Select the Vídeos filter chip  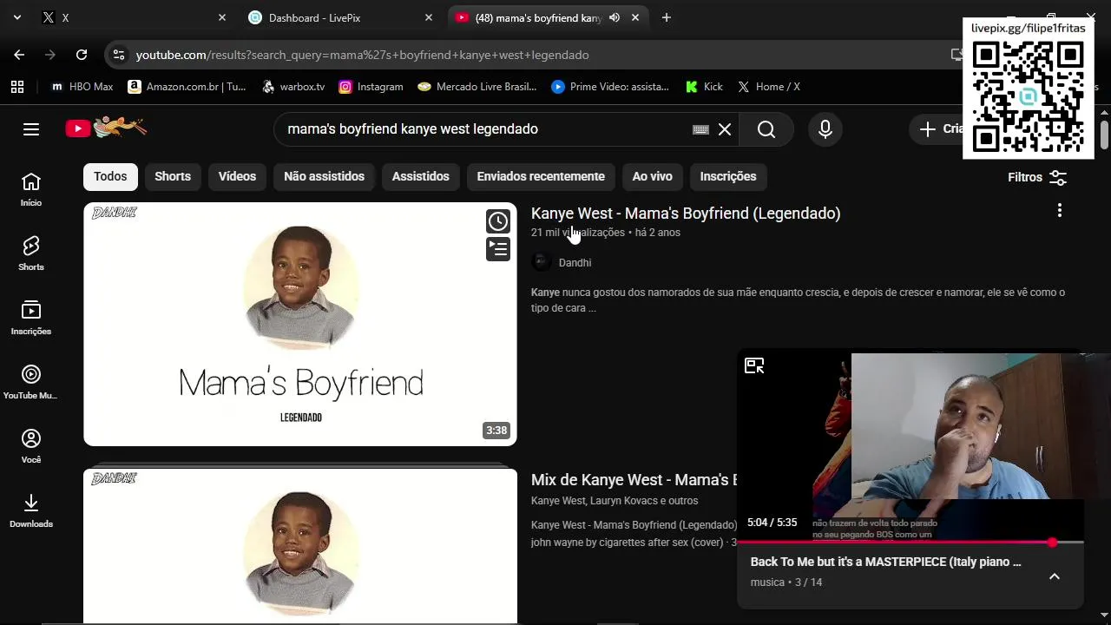pyautogui.click(x=237, y=176)
